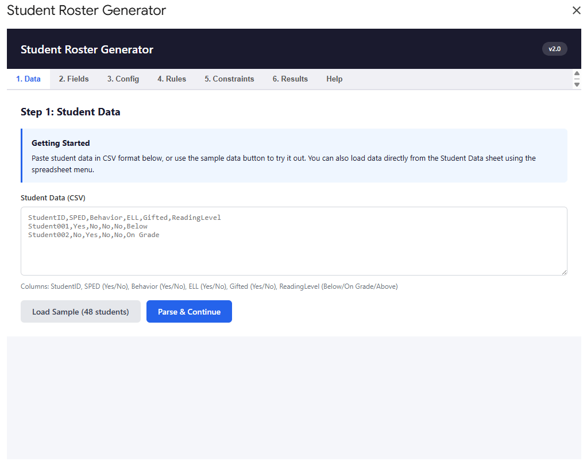This screenshot has width=587, height=465.
Task: Click the Columns format hint text
Action: point(209,286)
